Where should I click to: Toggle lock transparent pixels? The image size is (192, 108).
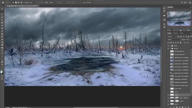[x=171, y=43]
